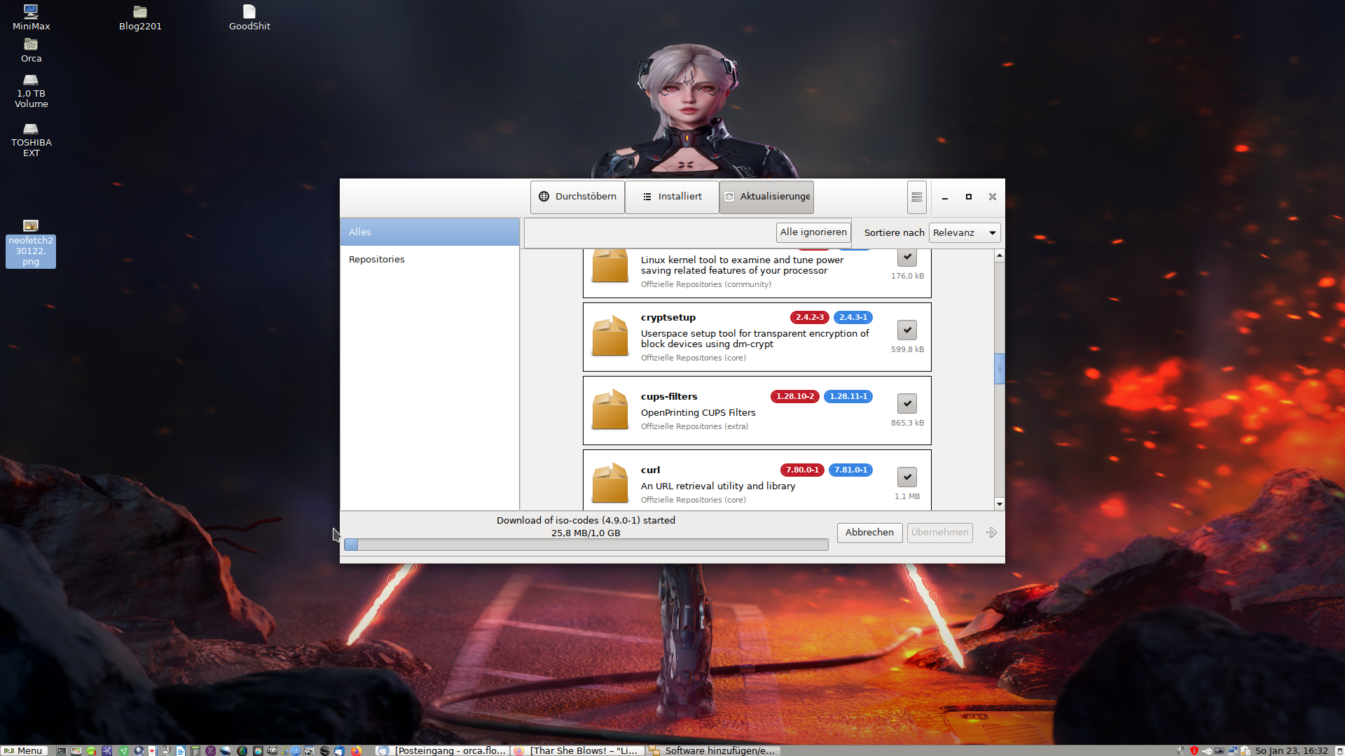
Task: Open the Menu button in the taskbar
Action: [x=24, y=750]
